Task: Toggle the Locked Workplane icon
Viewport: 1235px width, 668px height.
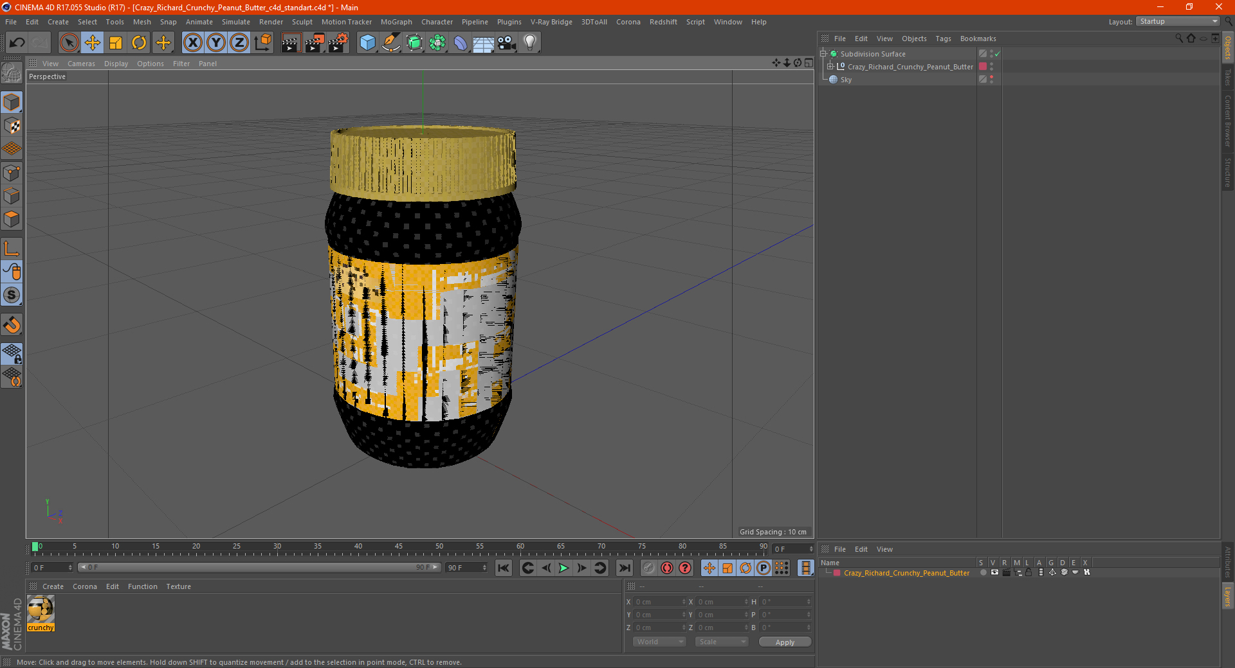Action: 12,354
